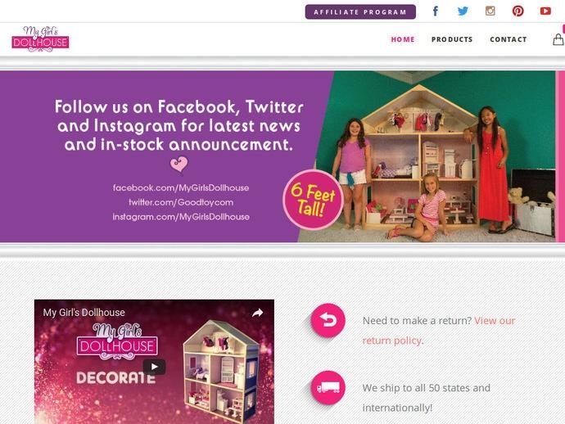The width and height of the screenshot is (565, 424).
Task: Click the video title My Girl's Dollhouse
Action: click(84, 313)
